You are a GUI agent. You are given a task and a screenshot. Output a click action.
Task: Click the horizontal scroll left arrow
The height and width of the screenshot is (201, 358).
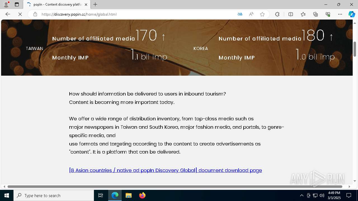coord(4,186)
